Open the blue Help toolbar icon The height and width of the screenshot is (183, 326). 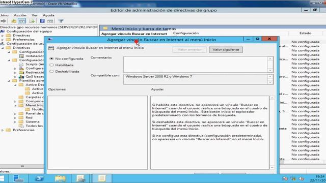[42, 21]
